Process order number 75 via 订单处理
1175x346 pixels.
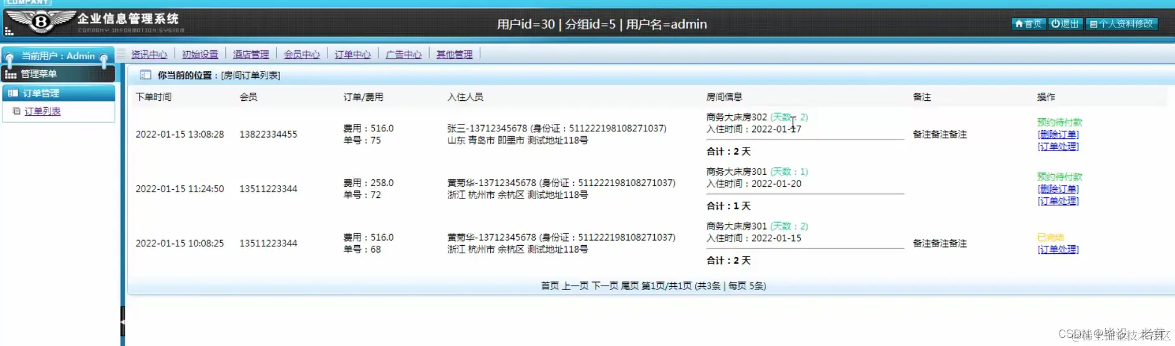[x=1058, y=146]
